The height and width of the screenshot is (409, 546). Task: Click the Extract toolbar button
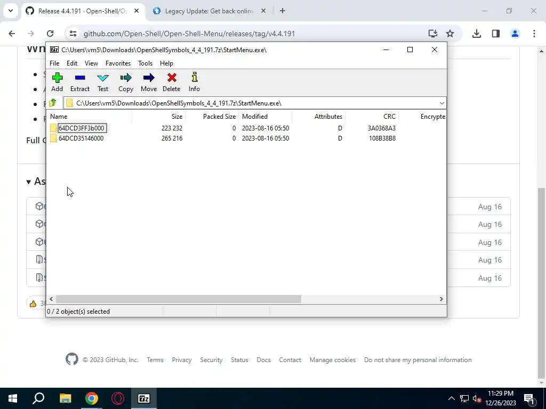pyautogui.click(x=80, y=83)
